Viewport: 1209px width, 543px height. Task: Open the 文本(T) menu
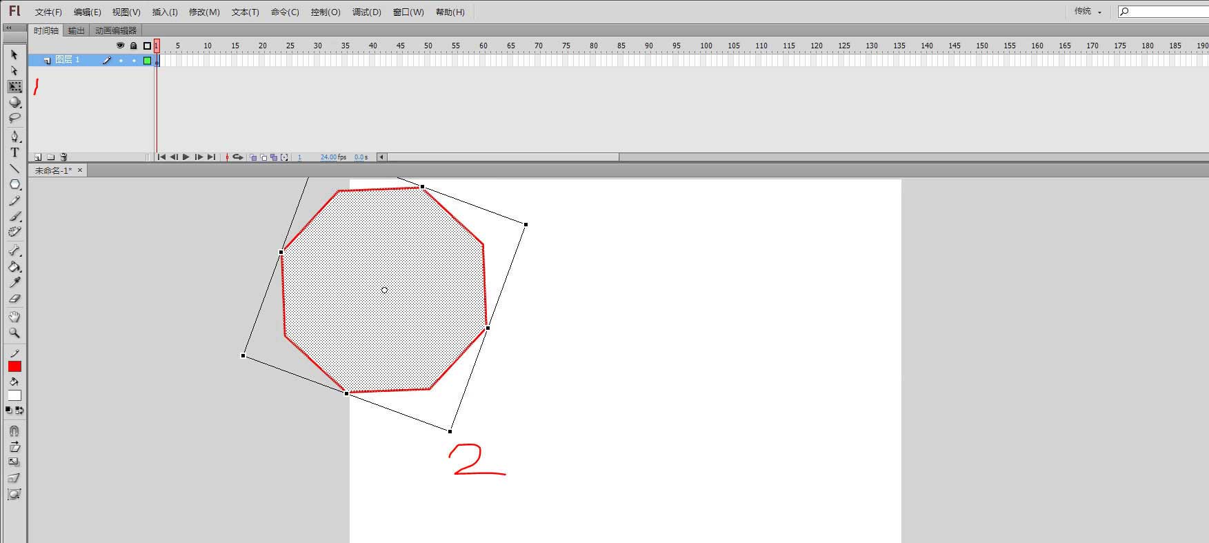[x=245, y=12]
